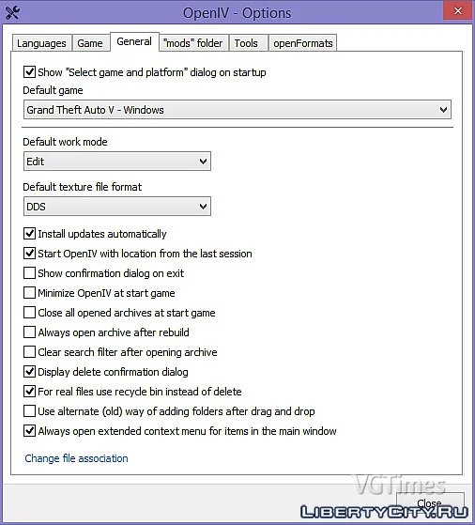Screen dimensions: 475x525
Task: Expand the Default texture file format dropdown
Action: [117, 207]
